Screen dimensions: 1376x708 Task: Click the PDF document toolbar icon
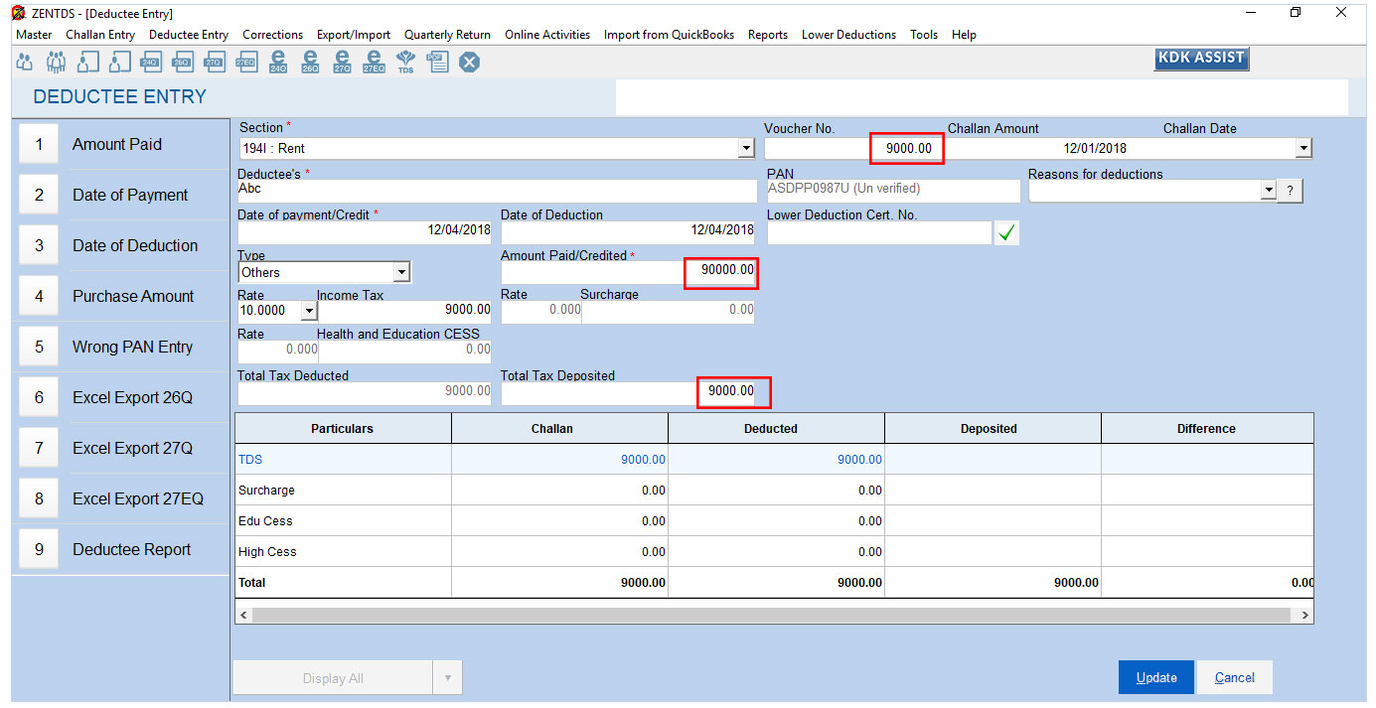[437, 62]
